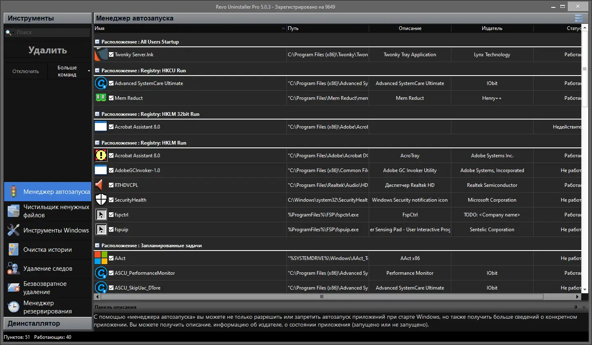Pin the Панель описания panel
592x345 pixels.
click(x=576, y=307)
